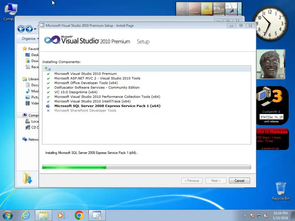
Task: Click blue arrow icon beside SQL Server row
Action: tap(48, 106)
